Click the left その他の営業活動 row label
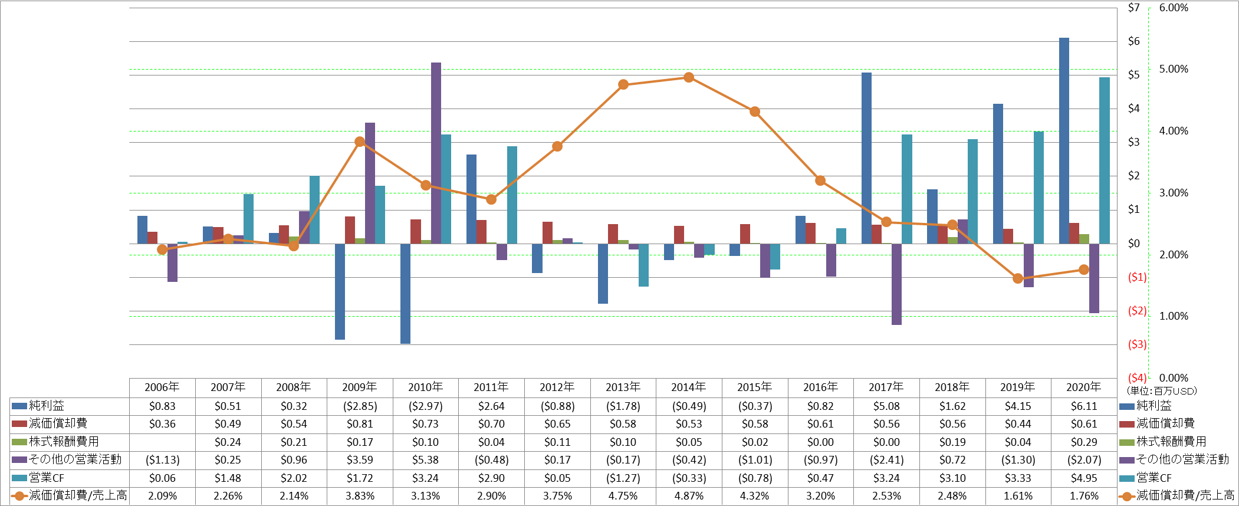The image size is (1239, 506). point(75,459)
